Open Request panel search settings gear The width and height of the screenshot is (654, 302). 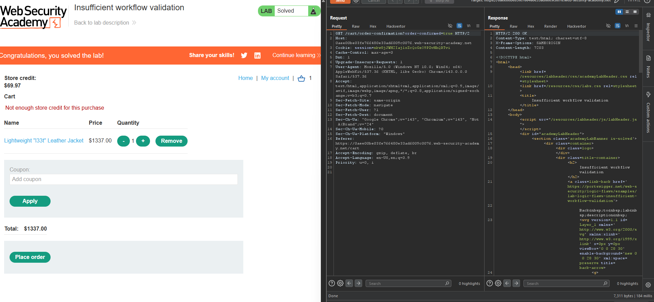(x=340, y=283)
